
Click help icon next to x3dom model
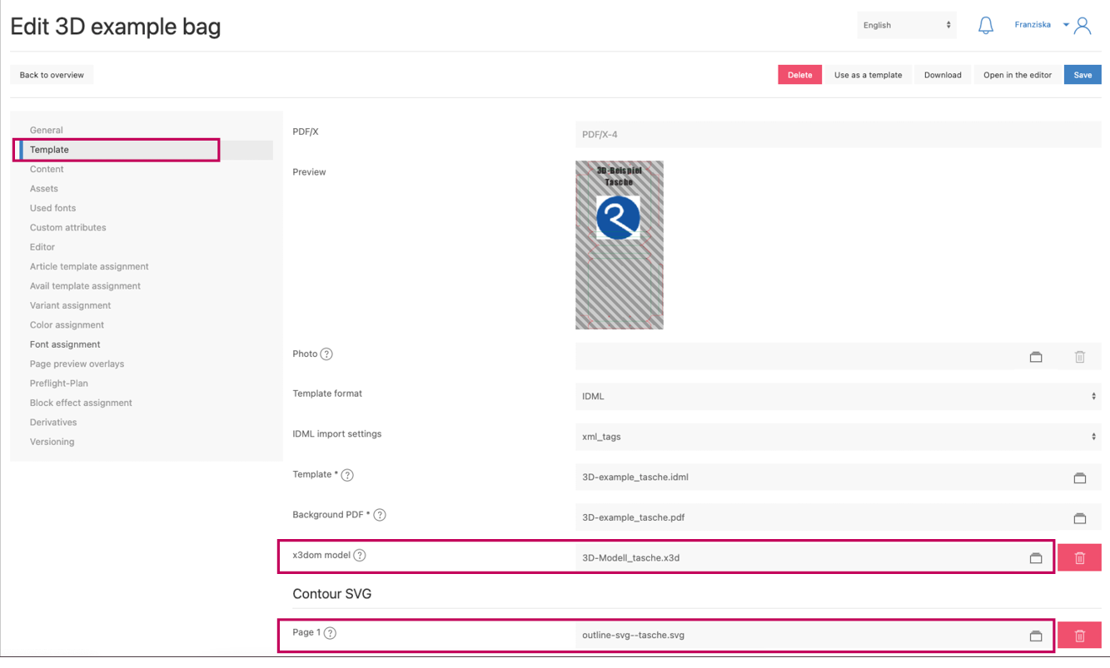360,556
